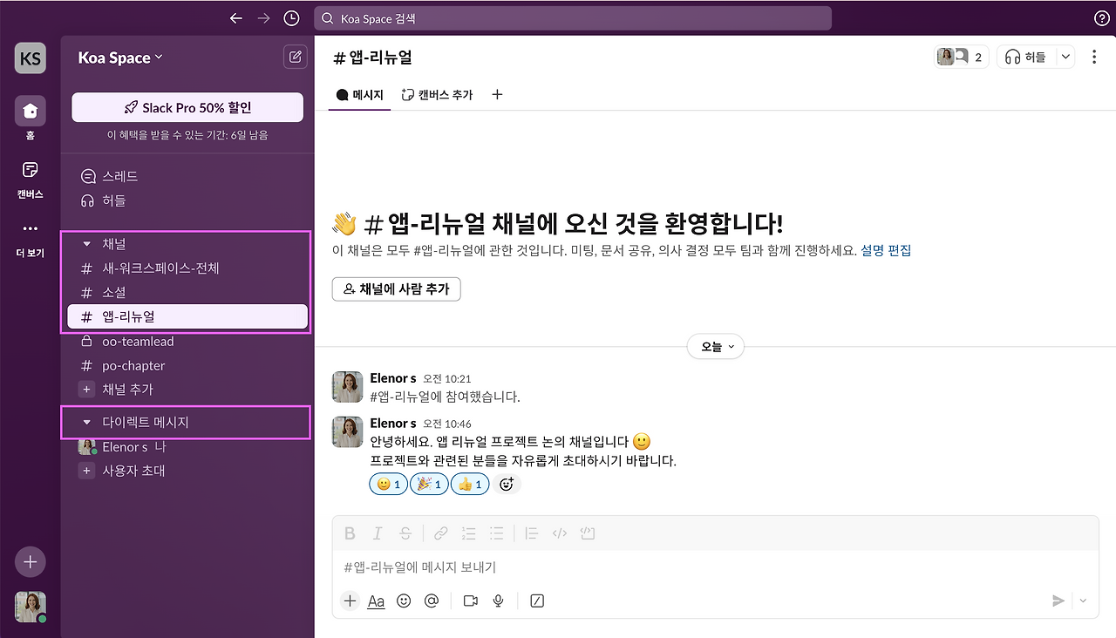This screenshot has width=1116, height=638.
Task: Open the history icon next to navigation arrows
Action: (x=291, y=17)
